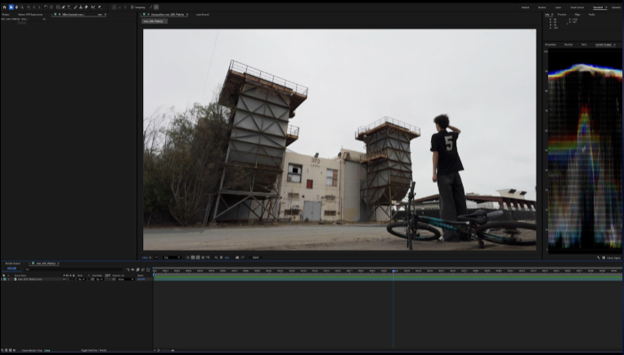Switch to the Libraries workspace
624x355 pixels.
point(616,7)
